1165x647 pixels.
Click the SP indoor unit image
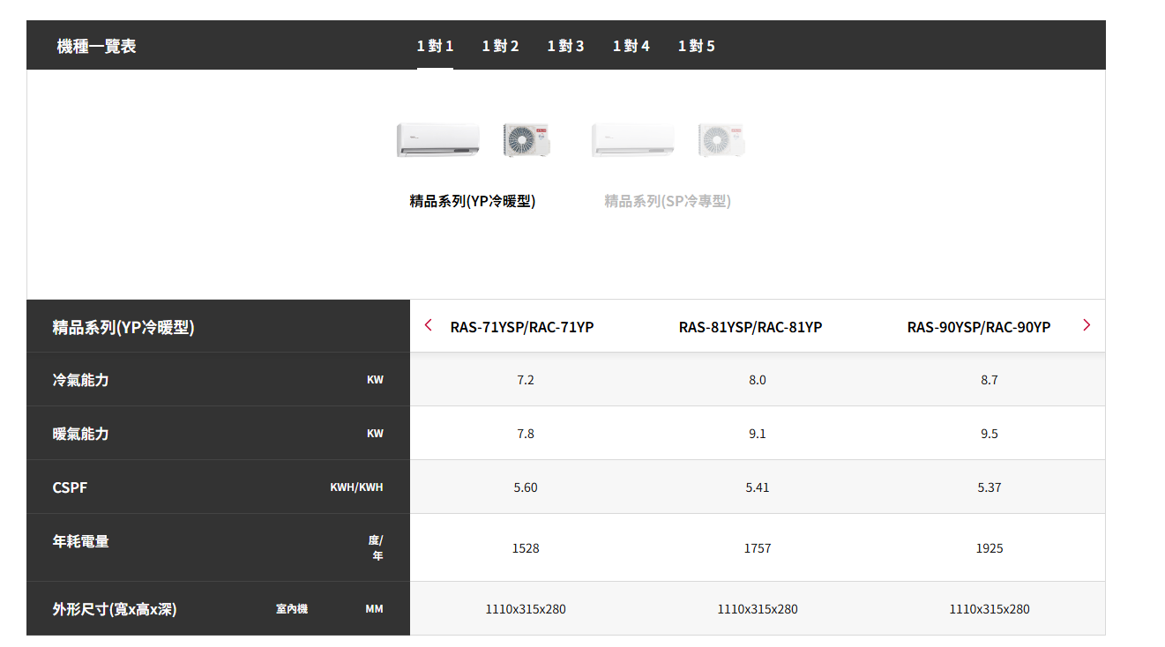[x=633, y=141]
